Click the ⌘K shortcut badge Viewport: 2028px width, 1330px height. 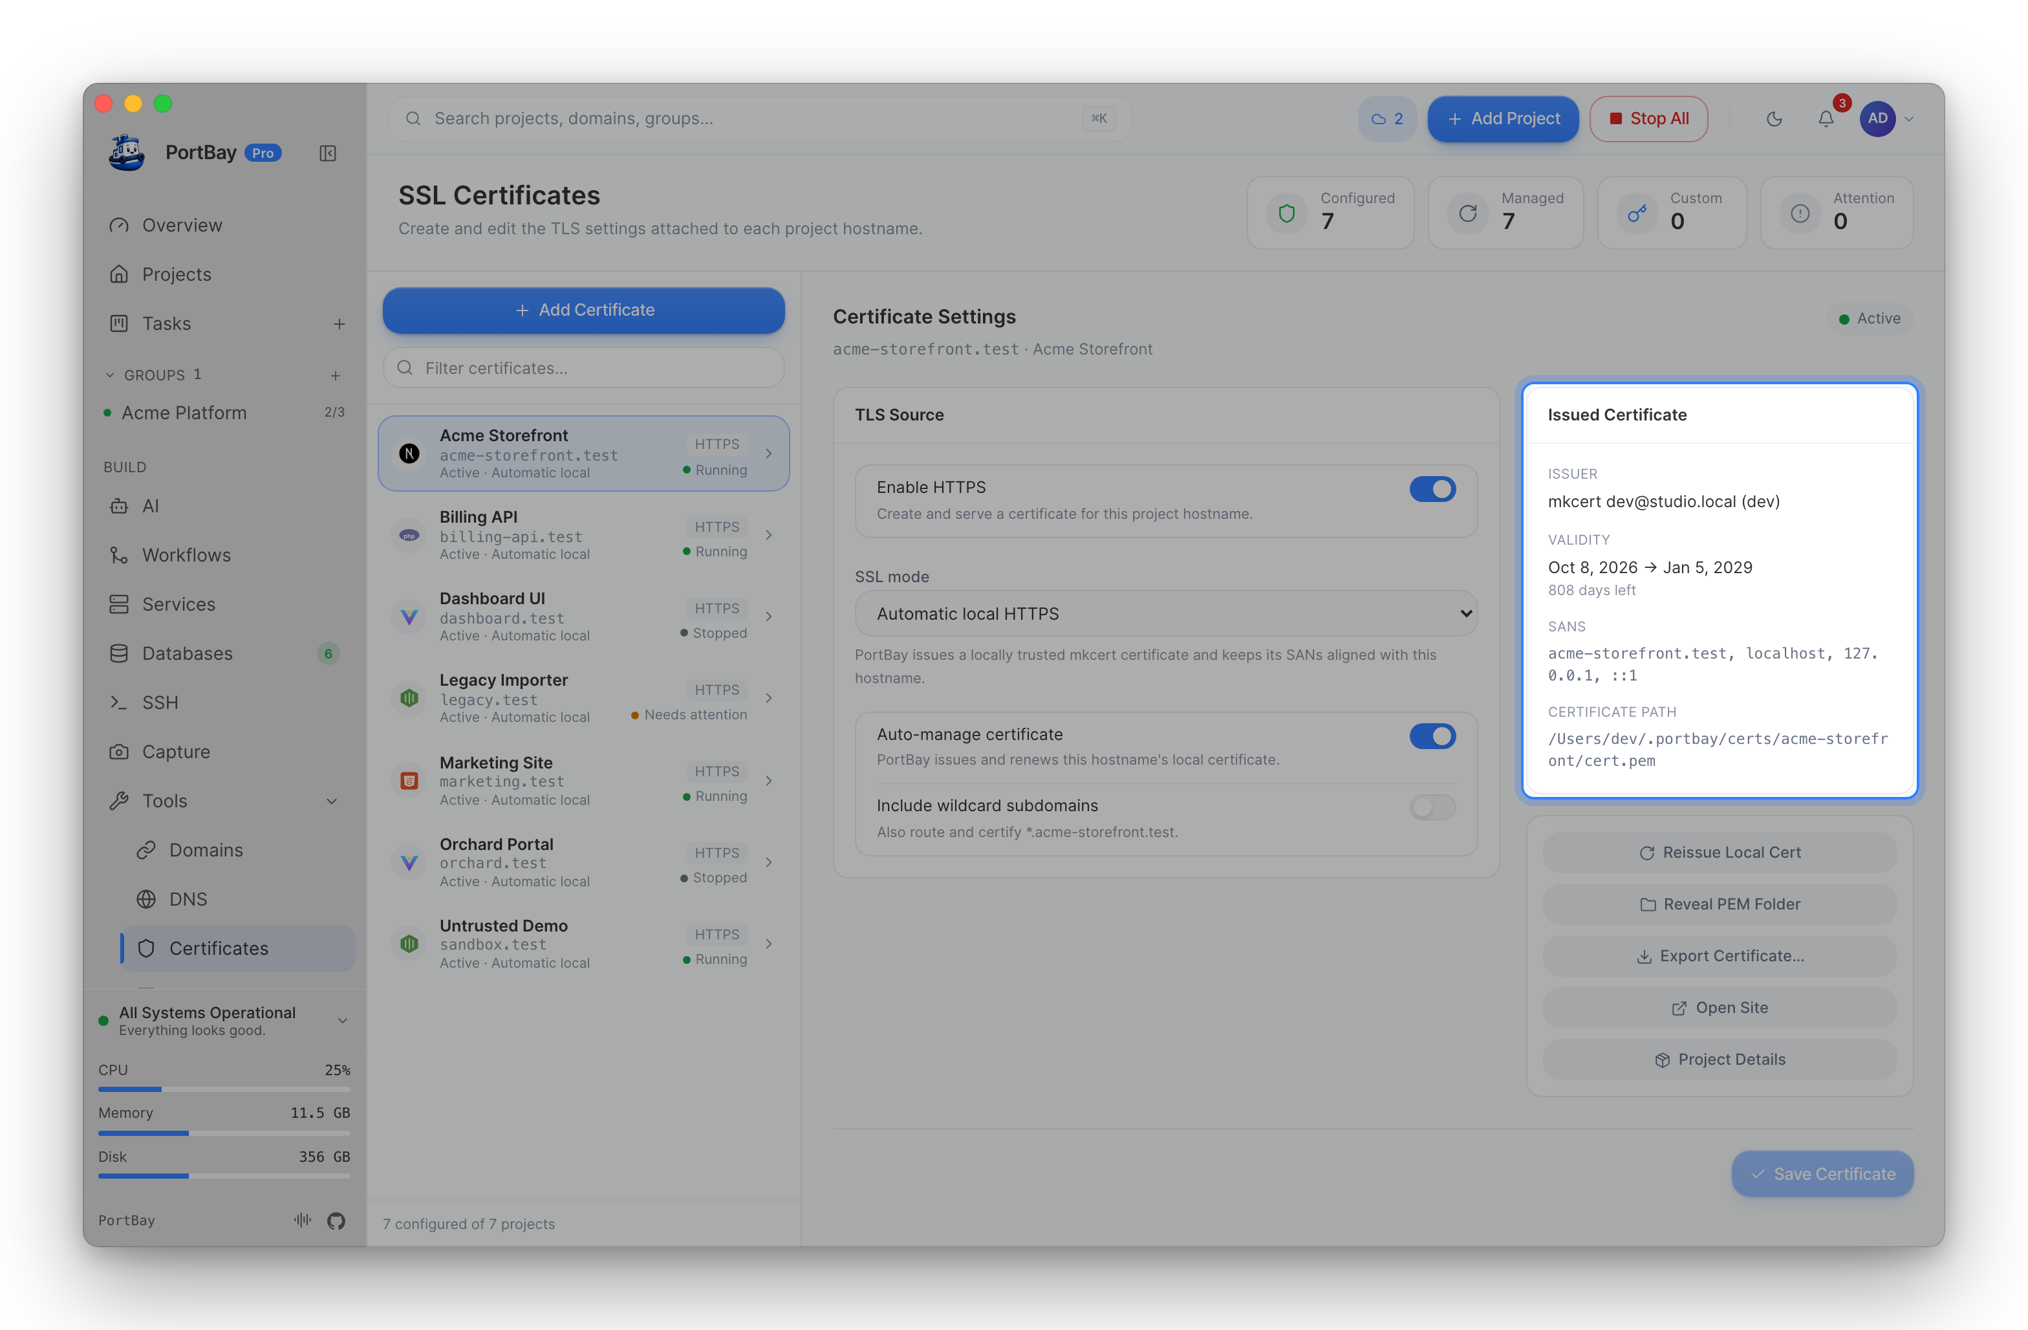pyautogui.click(x=1099, y=118)
